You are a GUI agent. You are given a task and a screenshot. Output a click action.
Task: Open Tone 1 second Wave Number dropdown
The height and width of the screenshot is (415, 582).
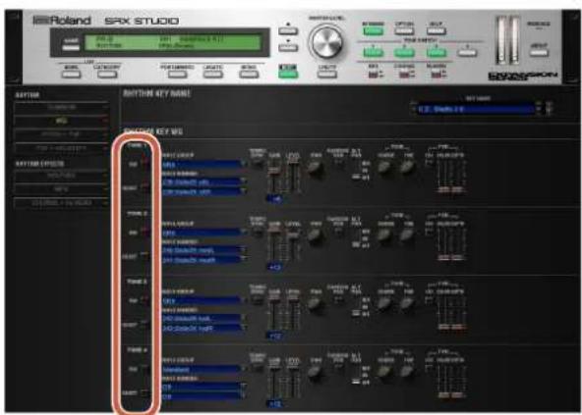tap(204, 191)
